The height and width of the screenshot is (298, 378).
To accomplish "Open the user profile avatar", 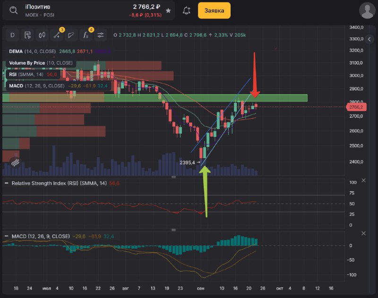I will pos(367,10).
